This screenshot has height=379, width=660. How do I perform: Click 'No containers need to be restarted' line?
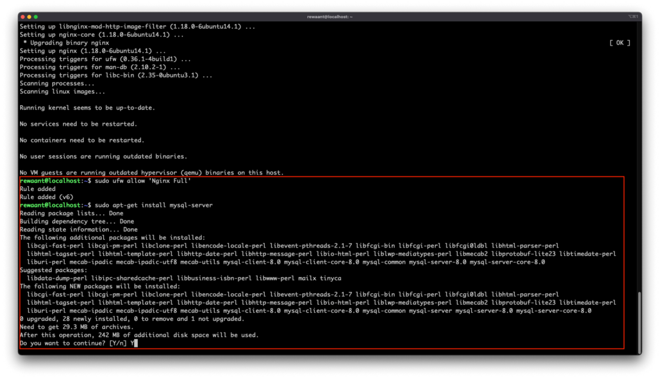tap(82, 141)
